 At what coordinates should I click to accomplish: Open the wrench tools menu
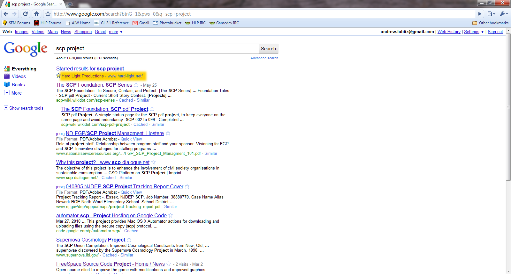(504, 14)
